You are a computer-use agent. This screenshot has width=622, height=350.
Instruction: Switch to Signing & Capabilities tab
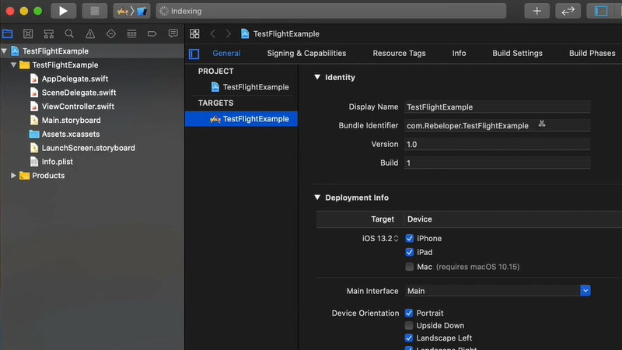[x=306, y=53]
